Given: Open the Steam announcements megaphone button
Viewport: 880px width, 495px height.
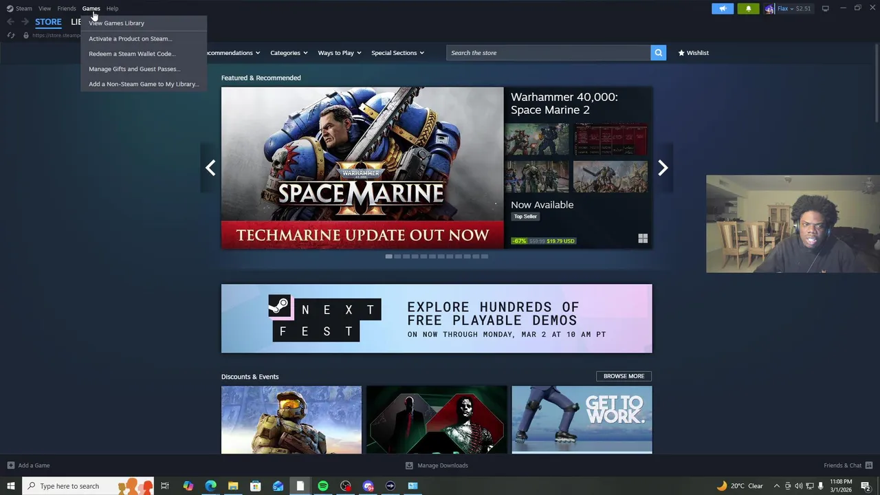Looking at the screenshot, I should 723,8.
